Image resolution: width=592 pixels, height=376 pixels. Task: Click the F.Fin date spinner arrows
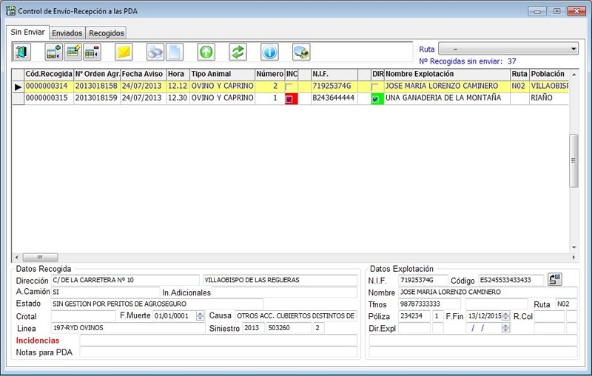[506, 316]
